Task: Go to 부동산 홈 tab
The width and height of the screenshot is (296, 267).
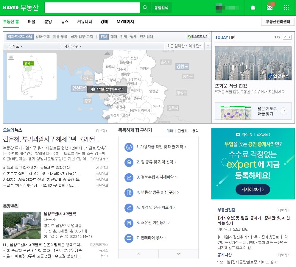Action: [x=11, y=21]
